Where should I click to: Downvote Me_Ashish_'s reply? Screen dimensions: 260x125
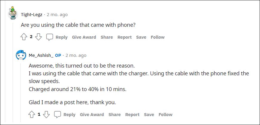click(x=46, y=115)
